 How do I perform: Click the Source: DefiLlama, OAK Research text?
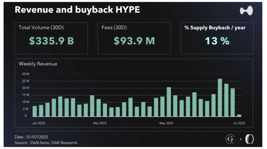click(46, 143)
